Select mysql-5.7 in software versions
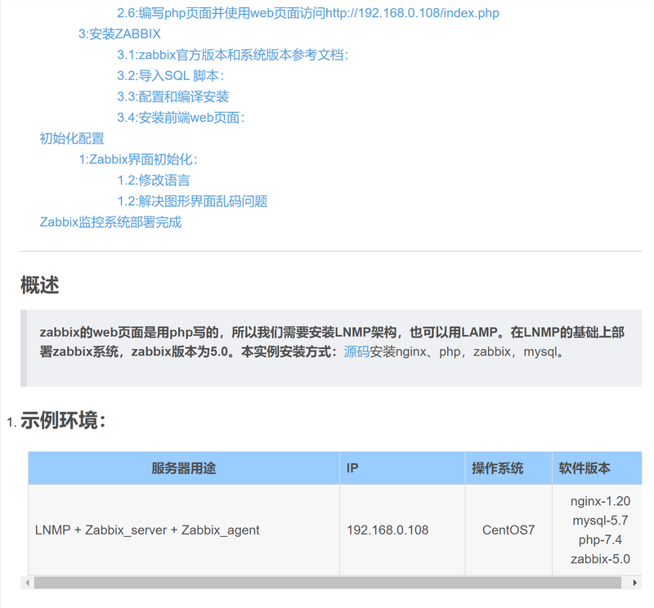Image resolution: width=654 pixels, height=608 pixels. point(600,521)
